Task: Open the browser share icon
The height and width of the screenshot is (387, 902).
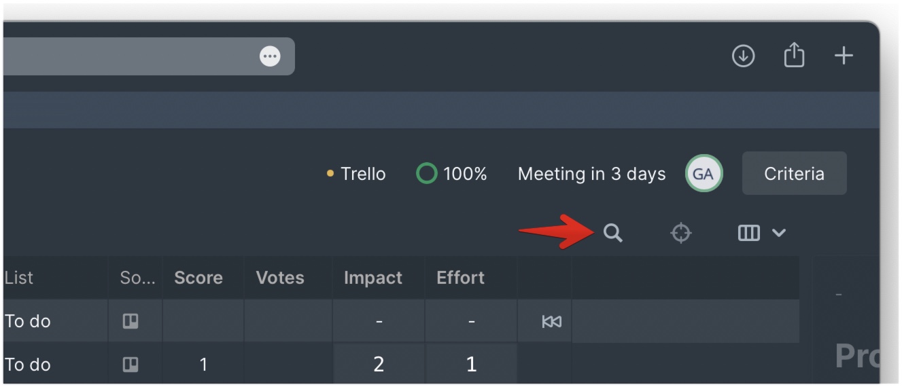Action: pyautogui.click(x=794, y=55)
